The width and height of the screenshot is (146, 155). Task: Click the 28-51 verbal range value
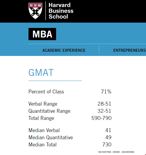tap(104, 104)
